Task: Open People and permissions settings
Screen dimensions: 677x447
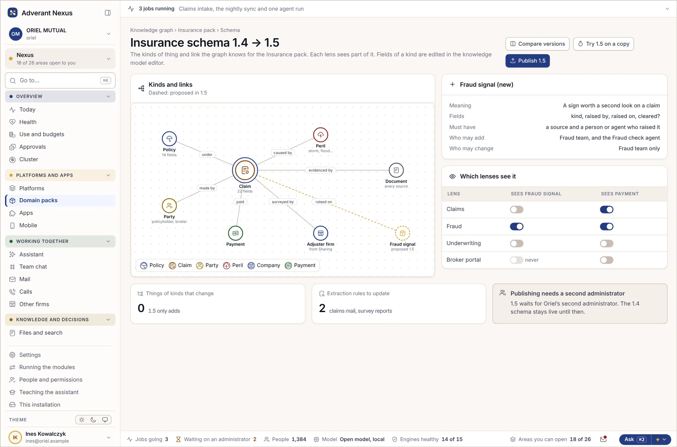Action: pos(60,380)
